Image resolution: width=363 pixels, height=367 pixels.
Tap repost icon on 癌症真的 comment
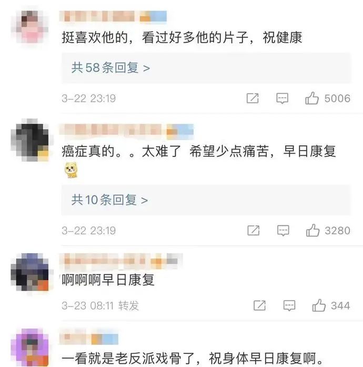coord(254,231)
